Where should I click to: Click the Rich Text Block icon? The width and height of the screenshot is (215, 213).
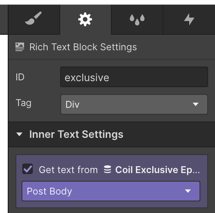20,47
